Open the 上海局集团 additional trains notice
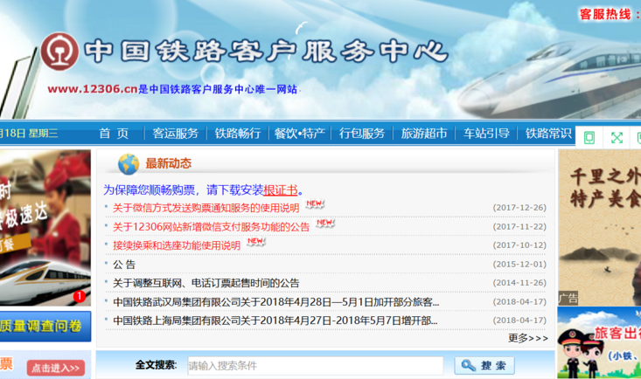This screenshot has height=379, width=641. (x=275, y=320)
